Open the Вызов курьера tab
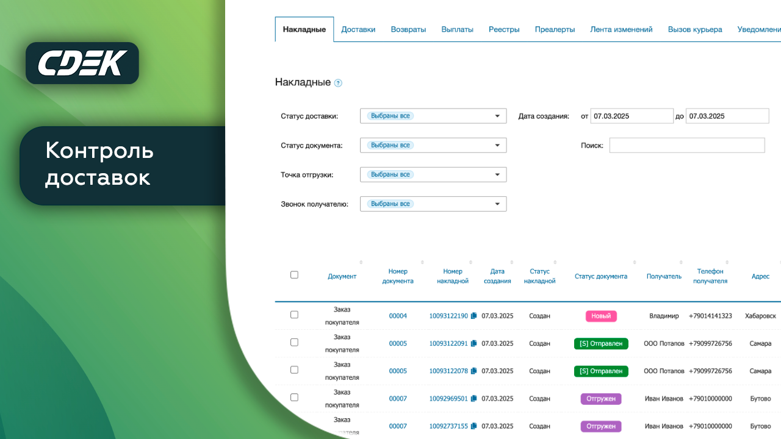The width and height of the screenshot is (781, 439). click(695, 29)
